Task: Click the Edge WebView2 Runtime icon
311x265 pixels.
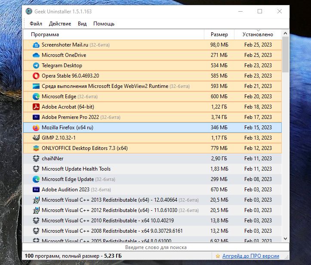Action: tap(36, 86)
